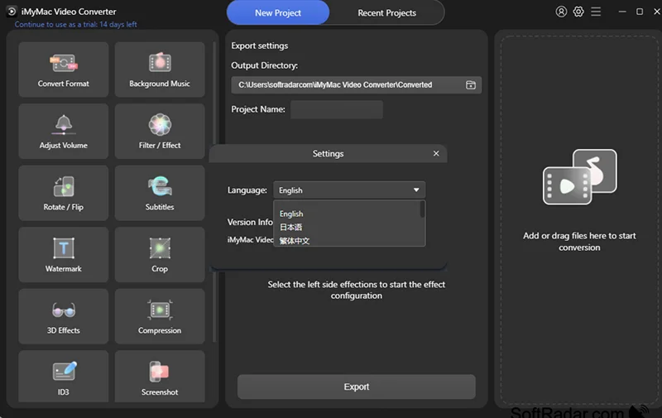
Task: Click the Project Name input field
Action: click(337, 109)
